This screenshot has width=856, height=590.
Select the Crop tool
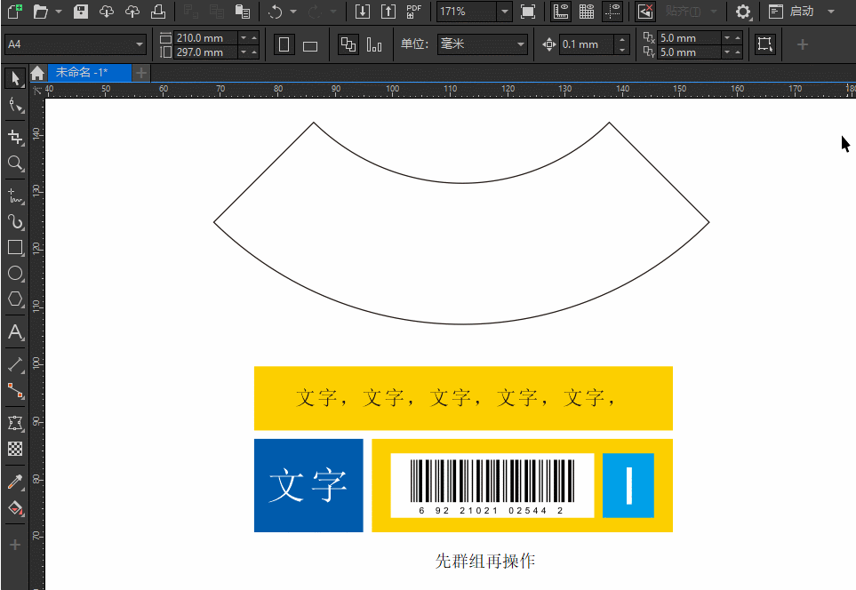(x=15, y=137)
